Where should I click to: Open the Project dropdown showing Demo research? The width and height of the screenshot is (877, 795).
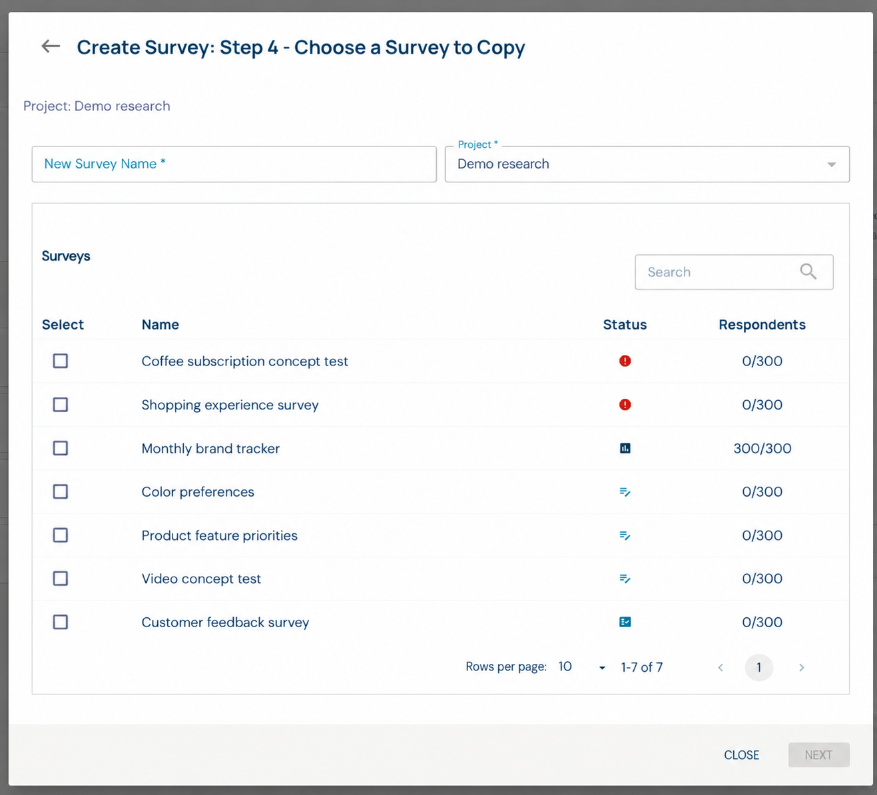[647, 164]
